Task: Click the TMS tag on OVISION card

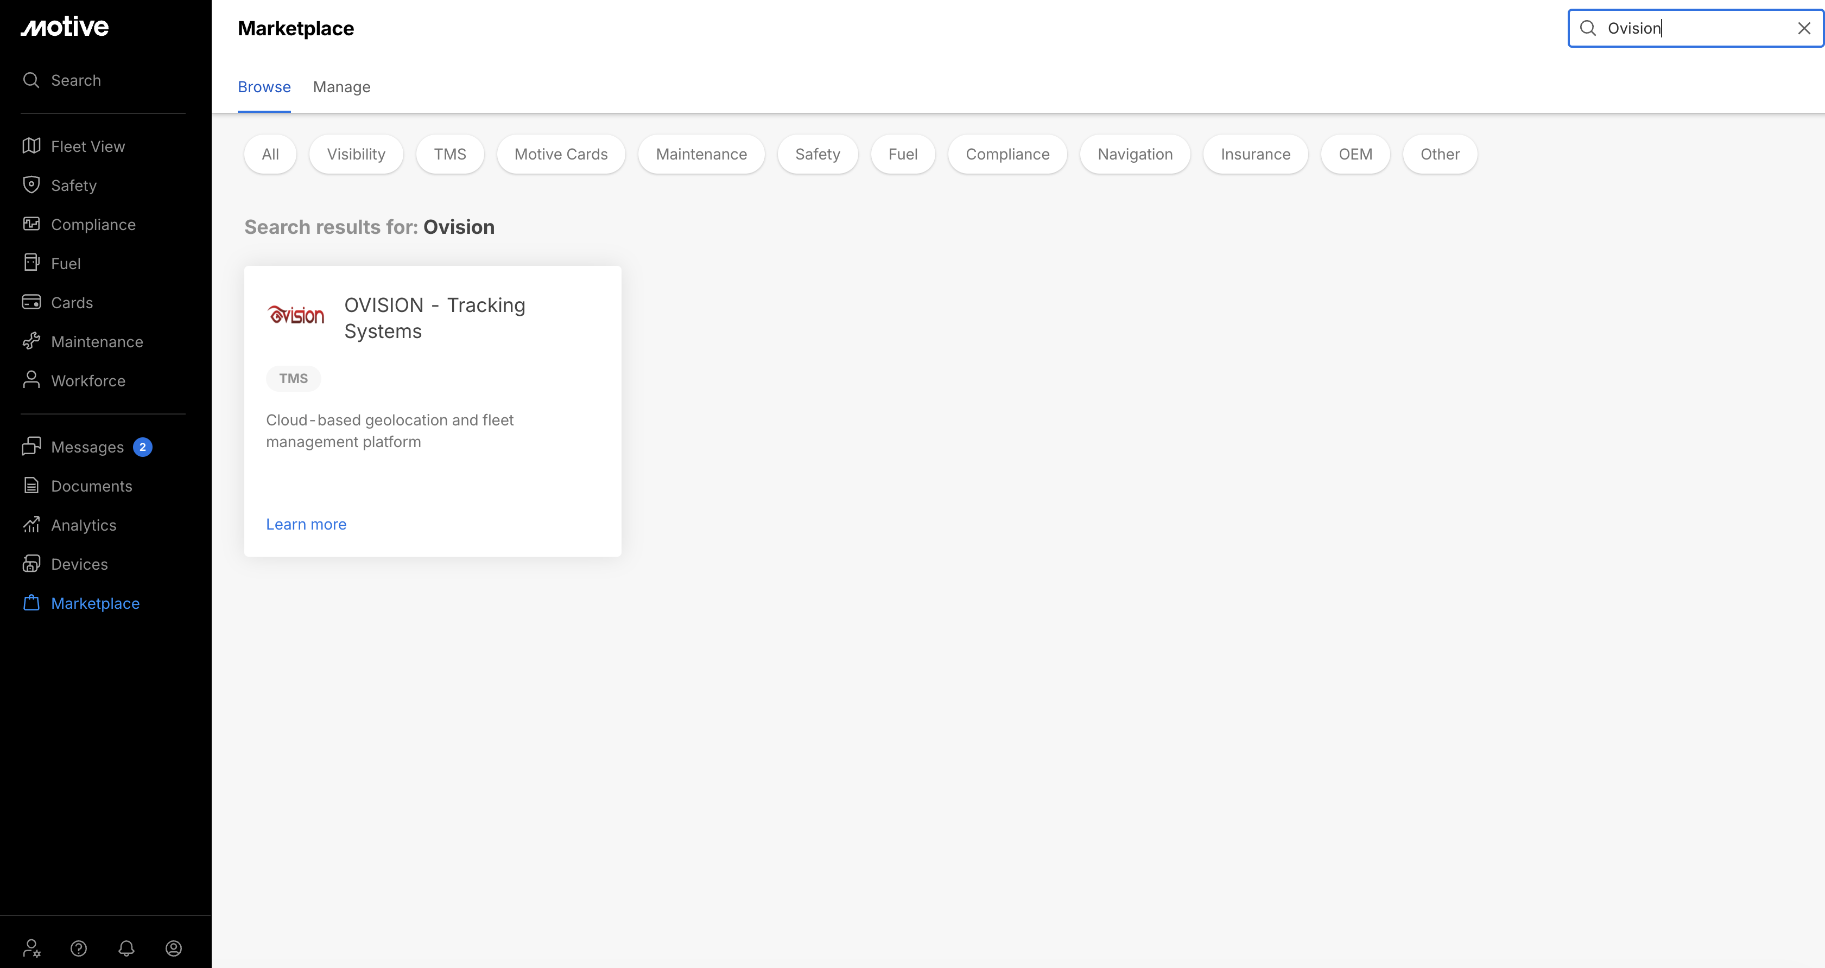Action: coord(293,378)
